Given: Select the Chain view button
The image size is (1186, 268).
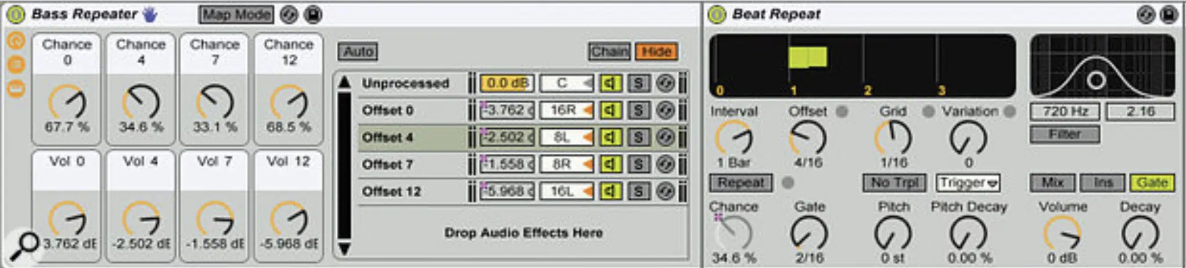Looking at the screenshot, I should click(609, 52).
